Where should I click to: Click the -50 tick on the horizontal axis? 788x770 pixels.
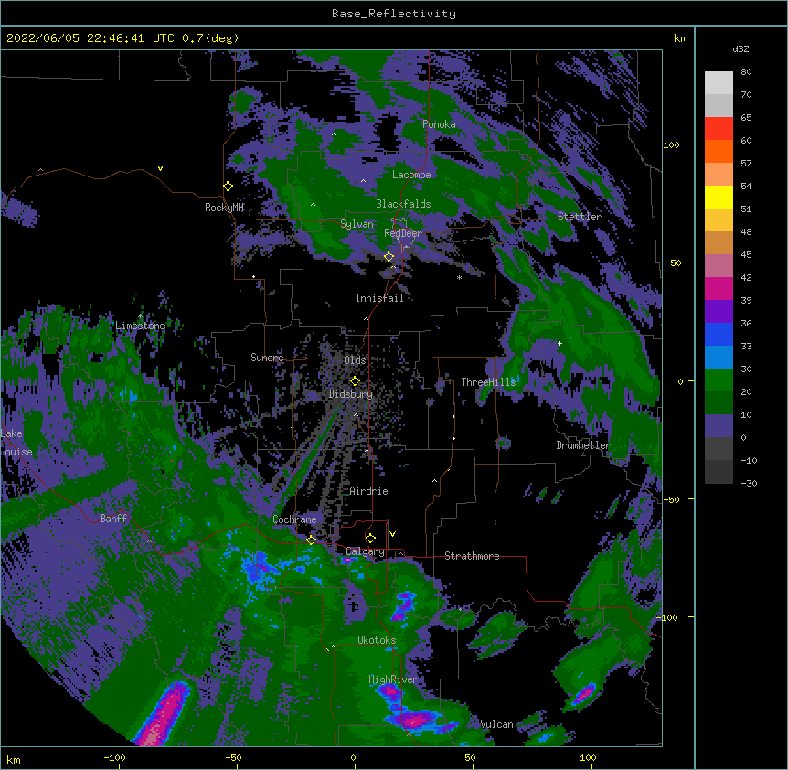(x=233, y=758)
